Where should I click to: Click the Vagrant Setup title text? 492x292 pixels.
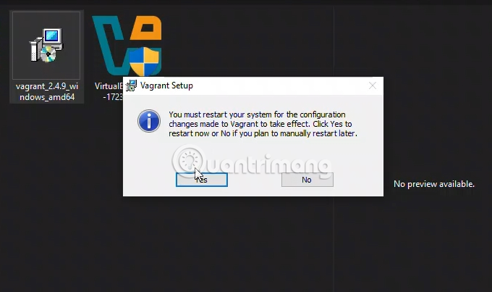(166, 85)
